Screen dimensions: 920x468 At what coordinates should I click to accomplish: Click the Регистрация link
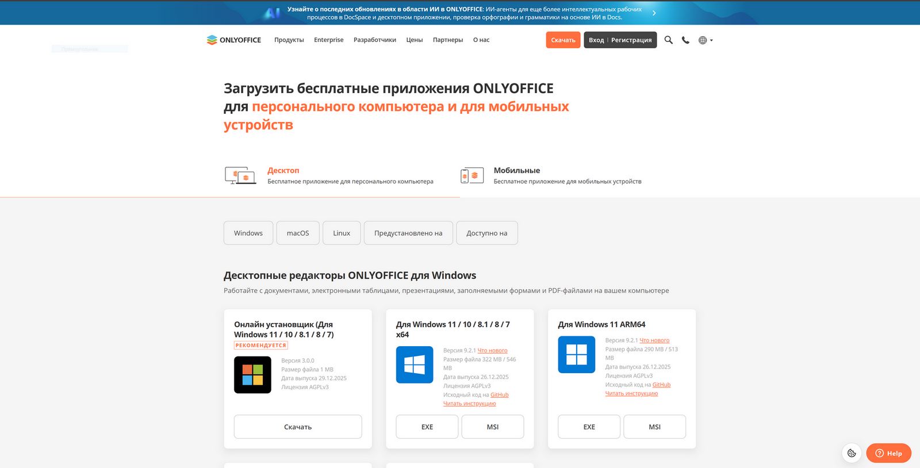pyautogui.click(x=631, y=40)
